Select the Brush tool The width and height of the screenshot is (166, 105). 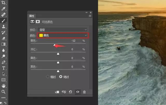[x=4, y=20]
